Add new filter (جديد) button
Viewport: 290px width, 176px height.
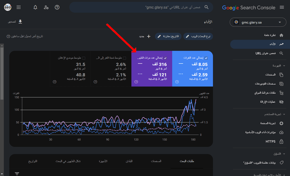(145, 36)
